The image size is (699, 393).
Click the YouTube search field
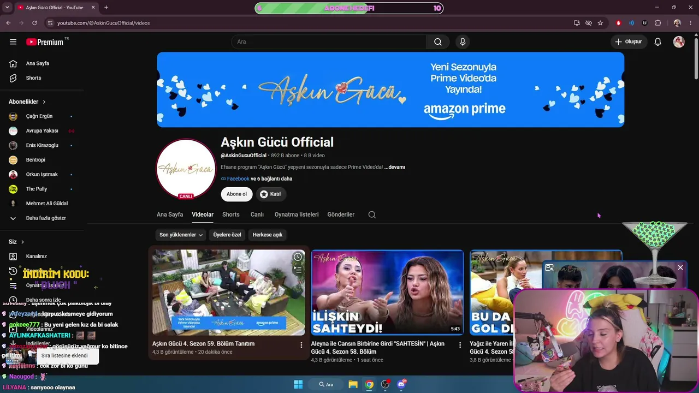click(329, 41)
